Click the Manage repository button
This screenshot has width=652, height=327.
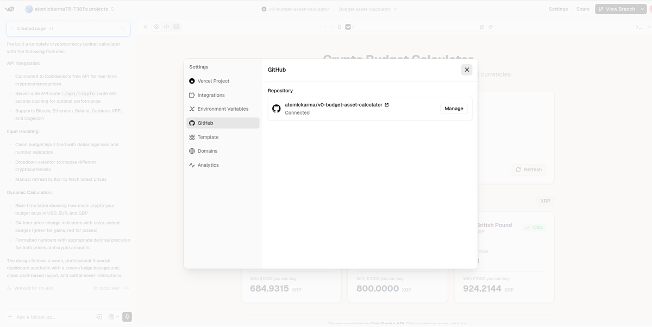tap(454, 109)
